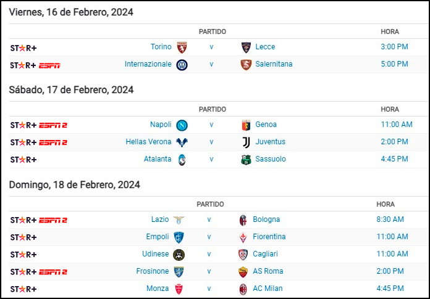Click the 5:00 PM match time
430x299 pixels.
[x=394, y=64]
